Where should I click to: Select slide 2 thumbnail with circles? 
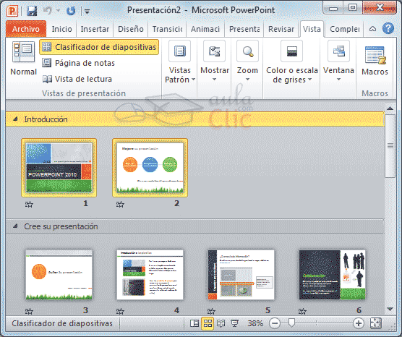pyautogui.click(x=150, y=168)
